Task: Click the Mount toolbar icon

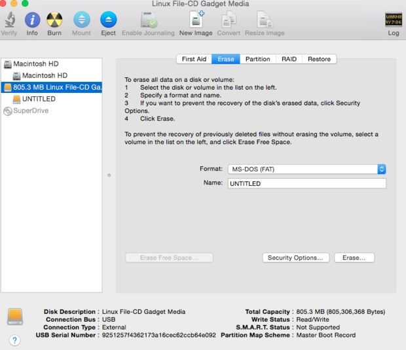Action: coord(82,20)
